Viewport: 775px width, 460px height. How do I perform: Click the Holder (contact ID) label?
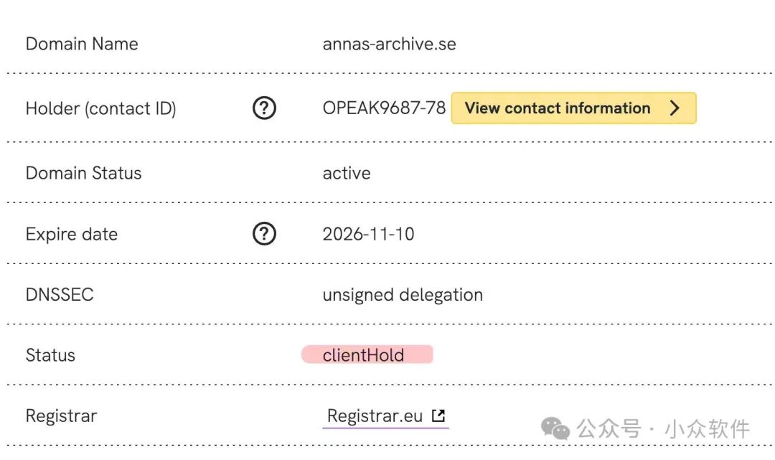tap(100, 108)
